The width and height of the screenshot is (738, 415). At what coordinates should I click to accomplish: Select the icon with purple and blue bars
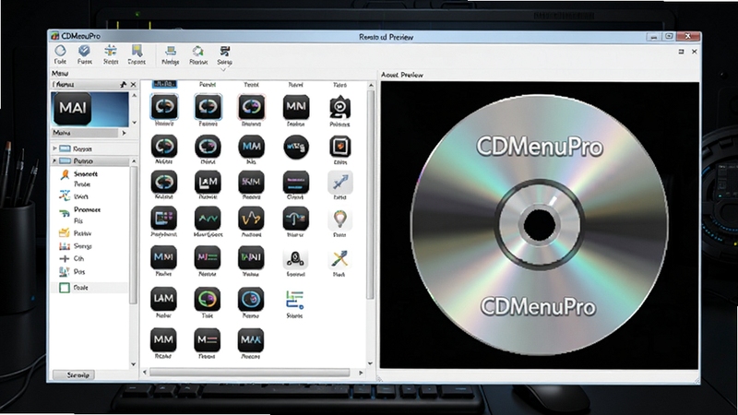tap(296, 182)
